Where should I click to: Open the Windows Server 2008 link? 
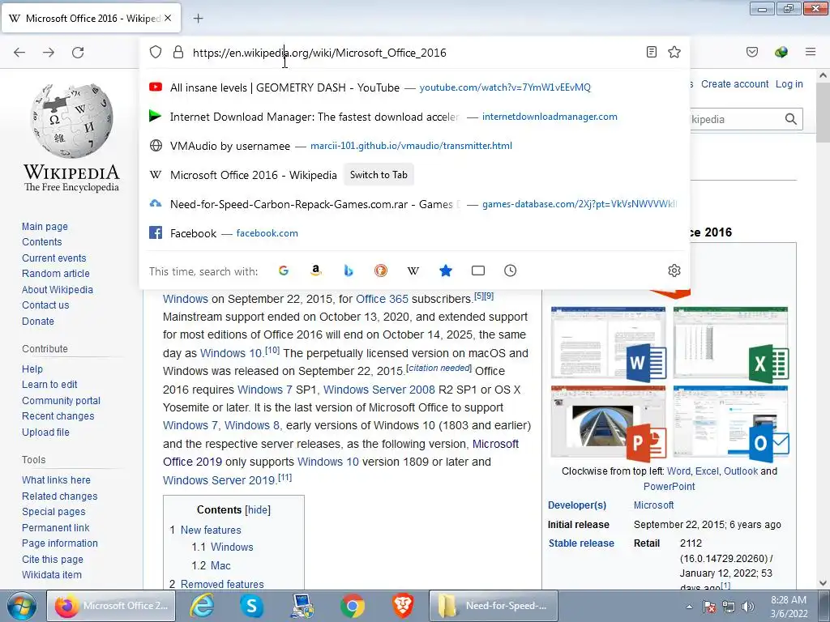(x=379, y=390)
